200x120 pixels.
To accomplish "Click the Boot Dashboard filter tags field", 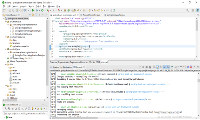I will tap(25, 113).
